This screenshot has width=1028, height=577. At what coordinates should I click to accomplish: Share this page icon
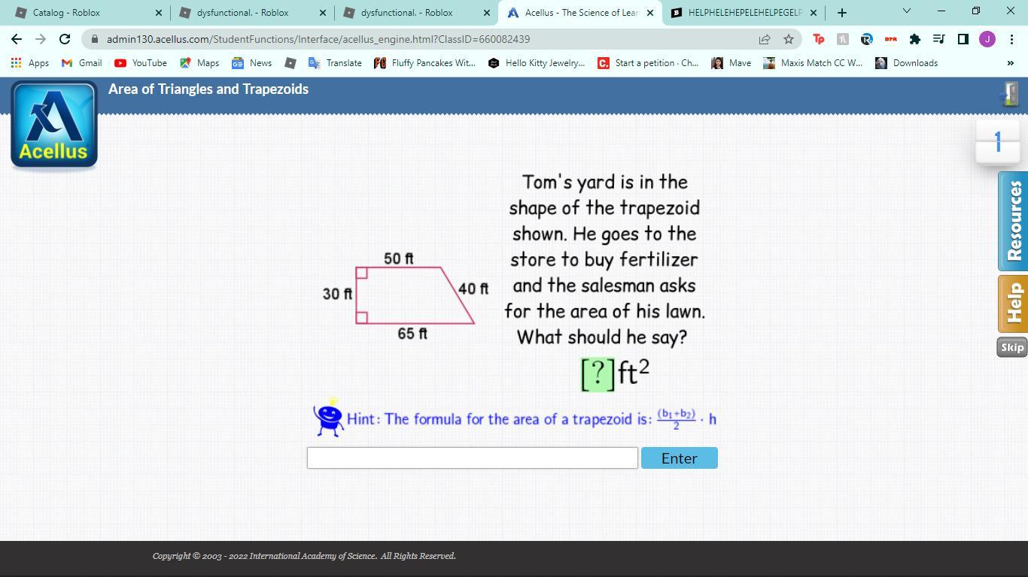point(765,39)
